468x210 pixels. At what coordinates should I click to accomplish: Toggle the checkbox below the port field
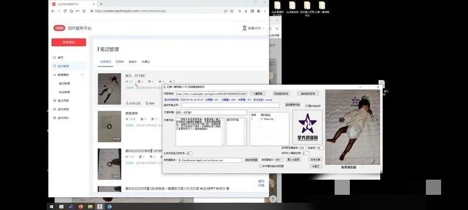coord(260,166)
